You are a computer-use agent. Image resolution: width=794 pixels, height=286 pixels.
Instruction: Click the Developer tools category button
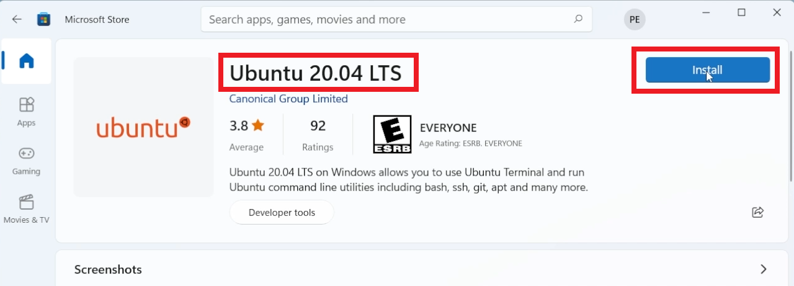(x=282, y=212)
